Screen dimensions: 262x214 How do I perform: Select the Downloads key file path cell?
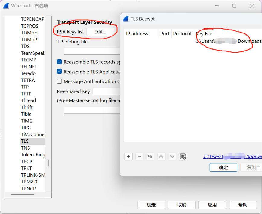228,41
